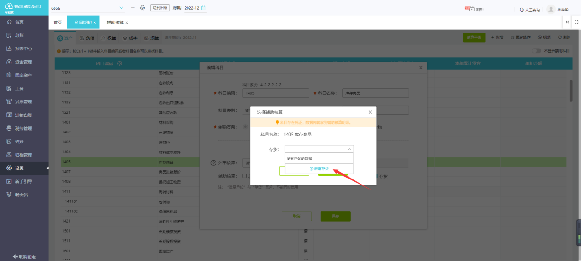Open the 首页 sidebar home icon
The image size is (581, 261).
[9, 22]
